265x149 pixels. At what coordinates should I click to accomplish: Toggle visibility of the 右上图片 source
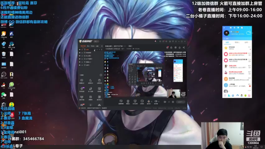[x=79, y=56]
